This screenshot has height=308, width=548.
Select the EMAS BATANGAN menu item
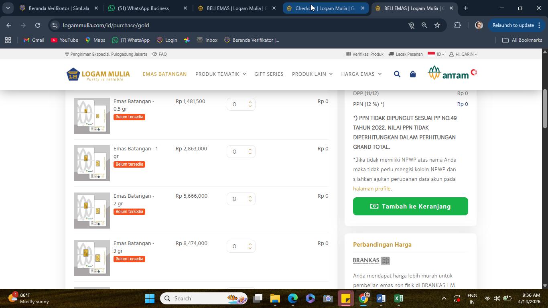tap(164, 74)
